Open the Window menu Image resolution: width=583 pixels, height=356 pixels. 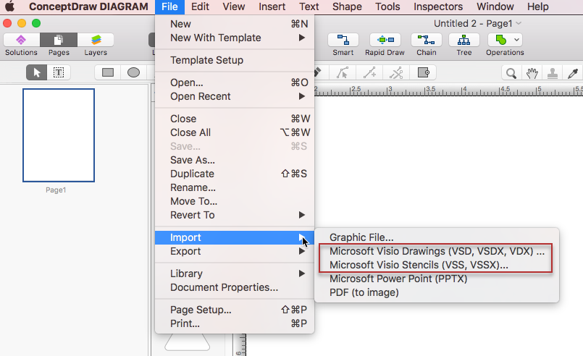point(495,7)
